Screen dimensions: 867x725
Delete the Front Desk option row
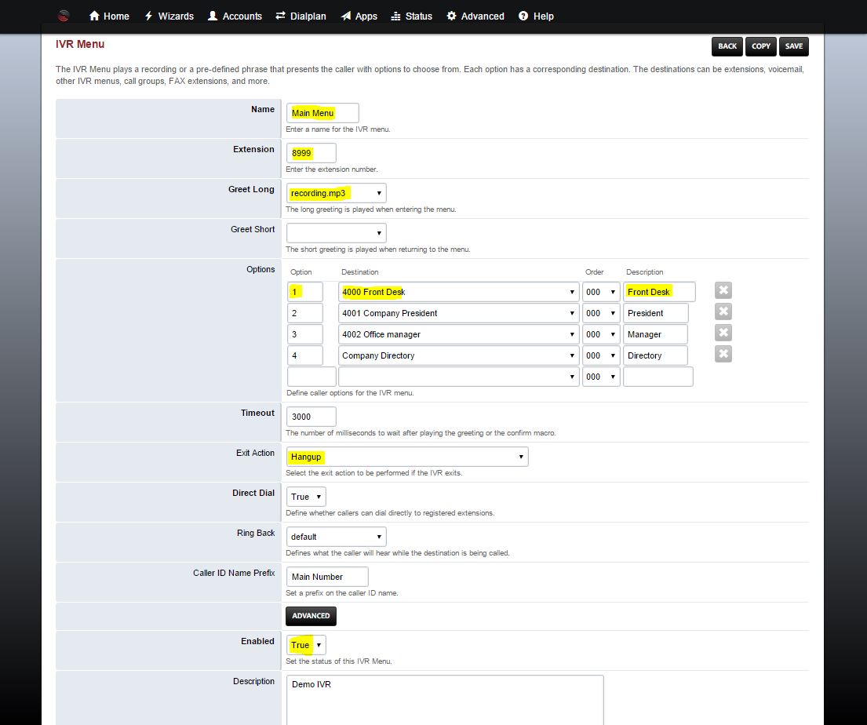pos(723,290)
